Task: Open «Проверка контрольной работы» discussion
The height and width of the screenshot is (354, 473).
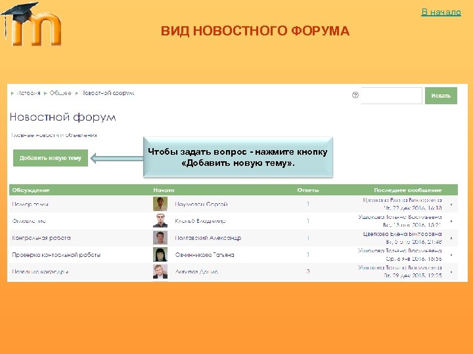Action: (x=56, y=254)
